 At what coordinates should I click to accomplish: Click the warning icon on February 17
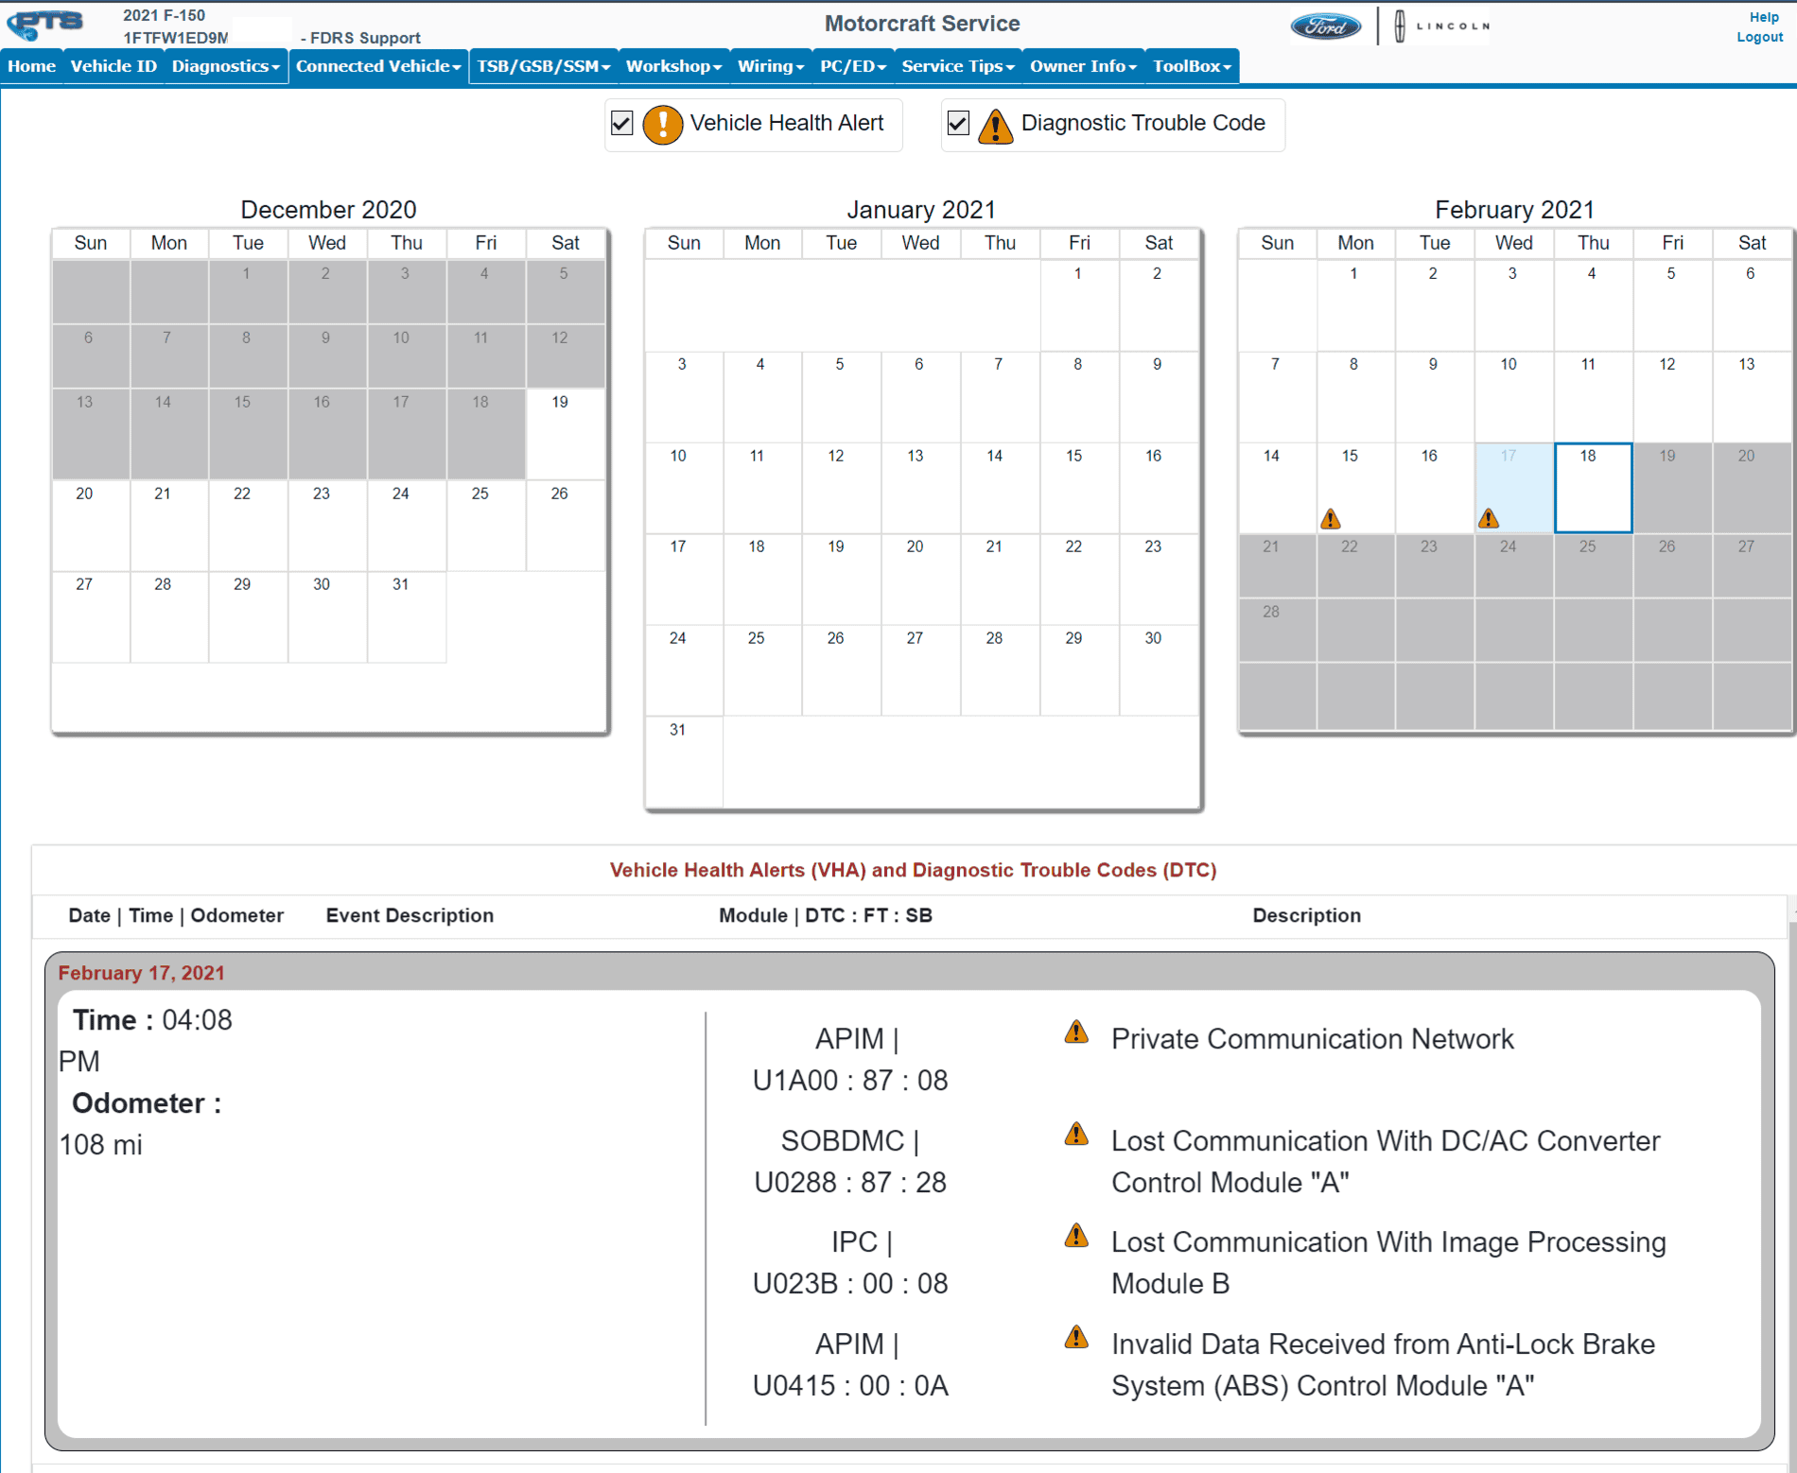tap(1489, 518)
